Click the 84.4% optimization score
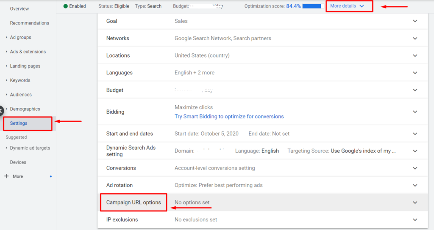434x230 pixels. pos(293,6)
